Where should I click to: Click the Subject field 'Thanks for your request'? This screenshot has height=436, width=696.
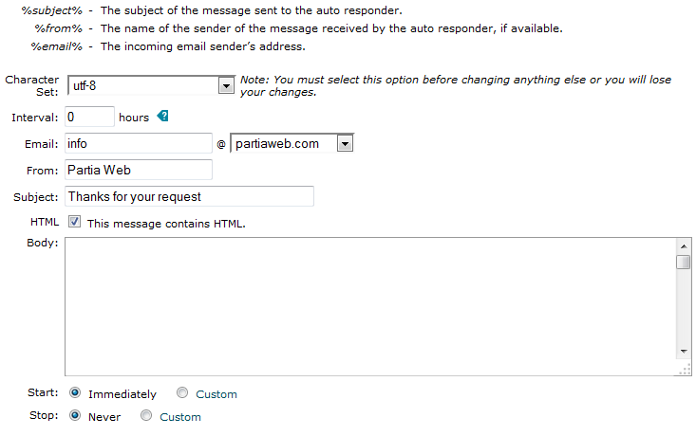pos(190,196)
